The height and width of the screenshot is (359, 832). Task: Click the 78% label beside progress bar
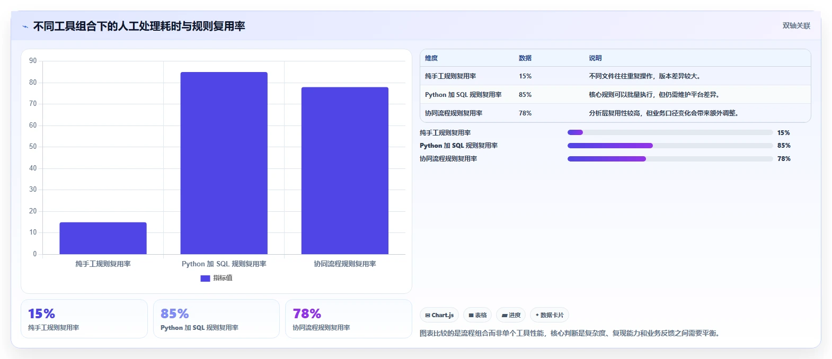(784, 159)
